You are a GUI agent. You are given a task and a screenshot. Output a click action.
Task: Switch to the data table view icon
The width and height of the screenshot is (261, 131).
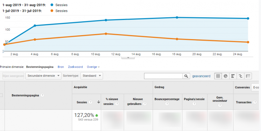click(x=218, y=76)
